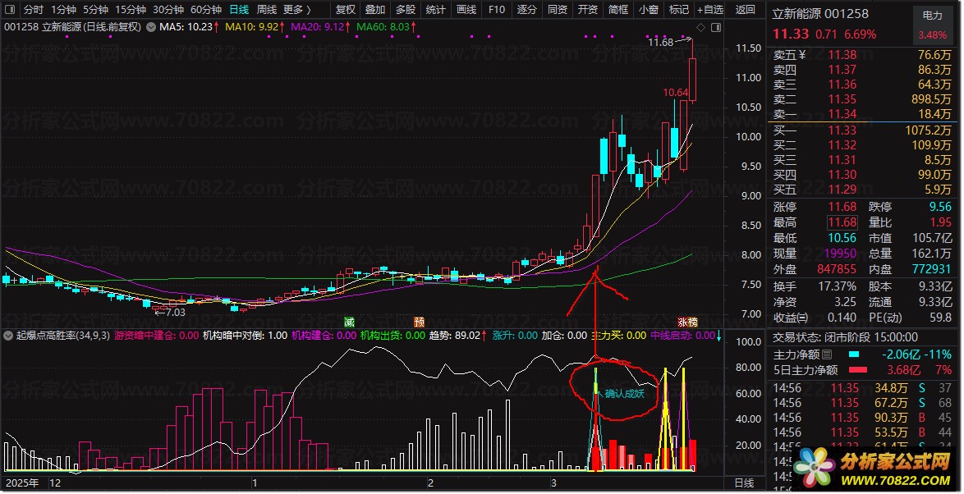Open the MA indicator settings round arrow icon
964x494 pixels.
pyautogui.click(x=150, y=27)
